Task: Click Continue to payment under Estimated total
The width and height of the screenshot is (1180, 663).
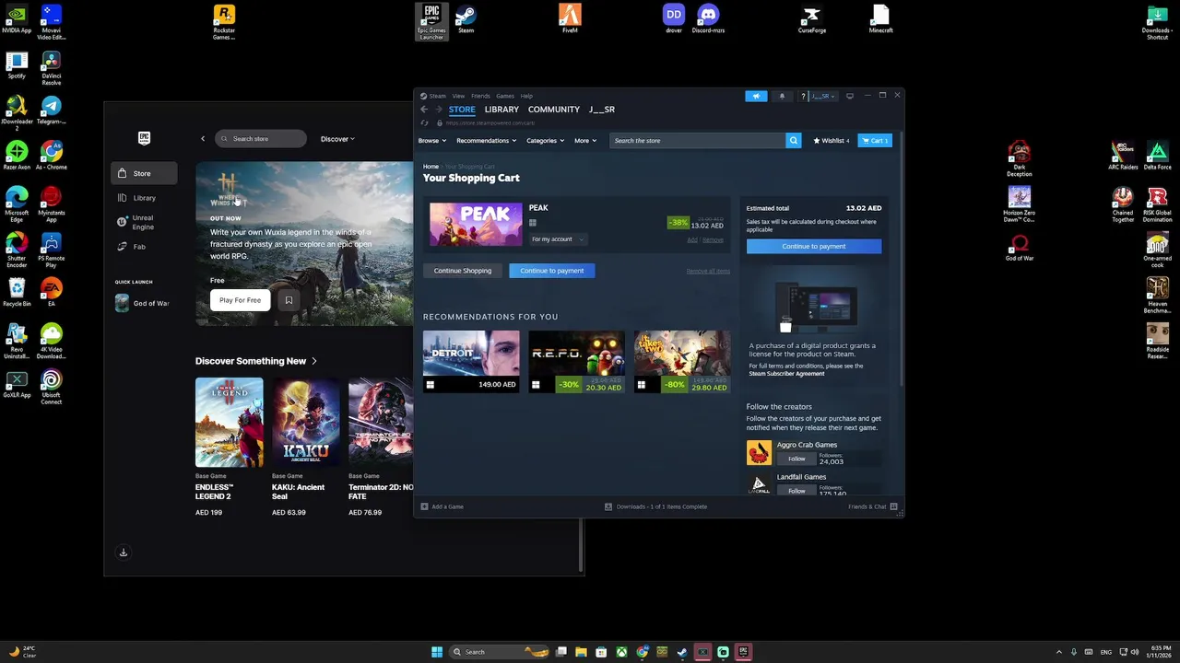Action: [x=814, y=246]
